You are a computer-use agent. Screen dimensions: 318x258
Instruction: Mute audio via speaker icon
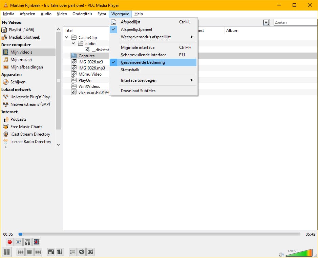(x=281, y=254)
